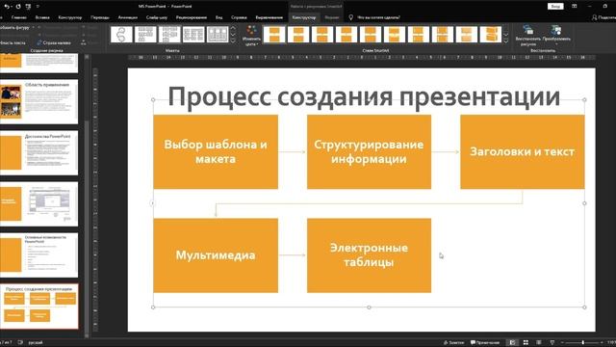
Task: Toggle the Область текста pane button
Action: click(13, 42)
